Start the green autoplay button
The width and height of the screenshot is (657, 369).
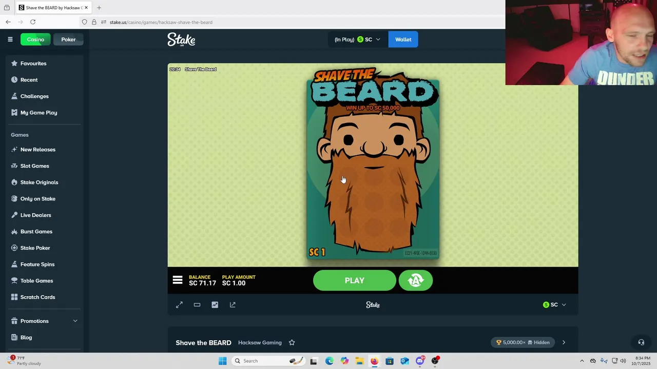[x=416, y=280]
